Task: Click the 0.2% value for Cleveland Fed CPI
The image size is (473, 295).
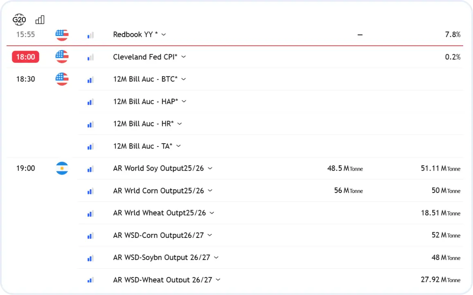Action: coord(453,57)
